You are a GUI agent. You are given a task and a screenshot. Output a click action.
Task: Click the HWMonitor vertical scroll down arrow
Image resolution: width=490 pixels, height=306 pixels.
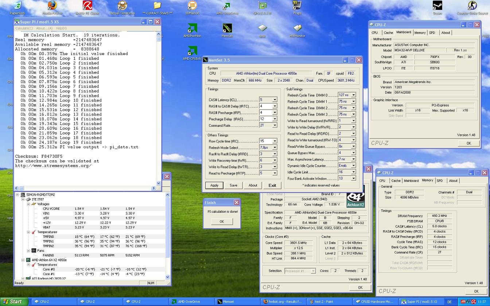coord(167,277)
